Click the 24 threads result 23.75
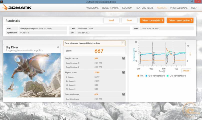The height and width of the screenshot is (120, 202). tap(97, 81)
